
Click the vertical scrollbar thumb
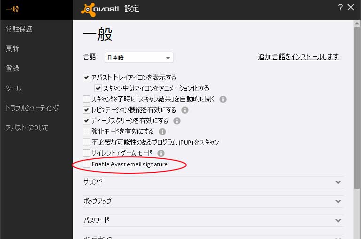click(357, 108)
